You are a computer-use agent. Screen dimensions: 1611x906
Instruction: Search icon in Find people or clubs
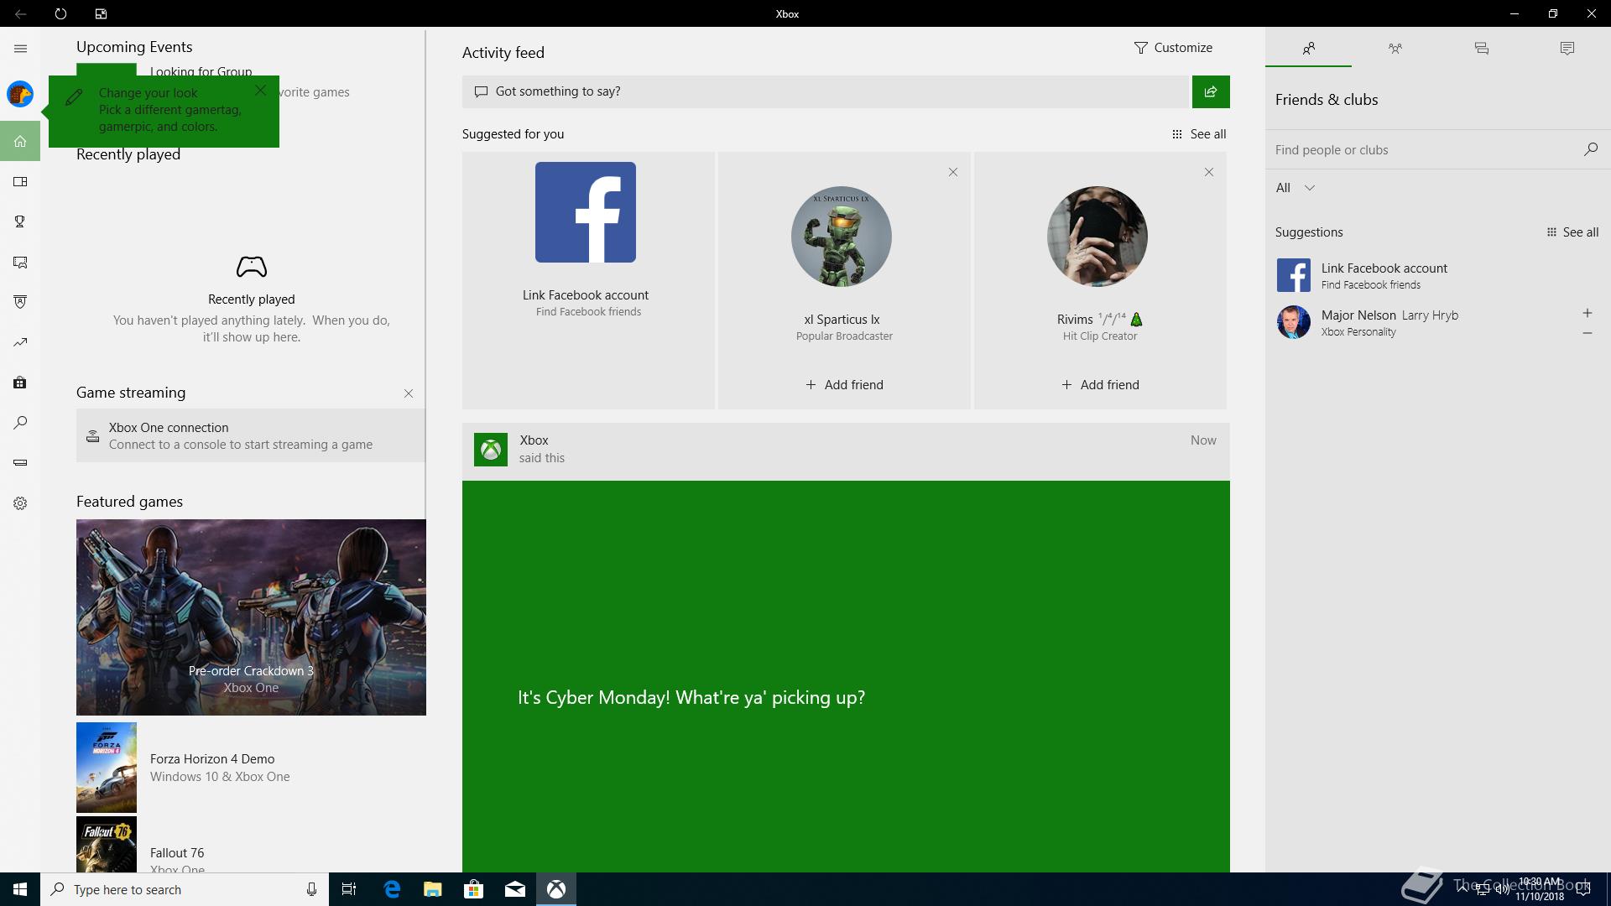pos(1590,149)
